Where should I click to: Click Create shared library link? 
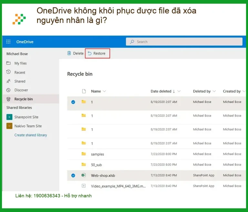[31, 135]
